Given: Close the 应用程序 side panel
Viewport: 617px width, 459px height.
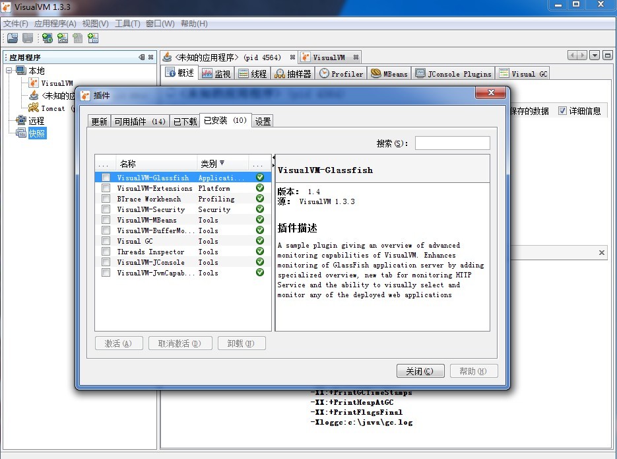Looking at the screenshot, I should pos(150,57).
